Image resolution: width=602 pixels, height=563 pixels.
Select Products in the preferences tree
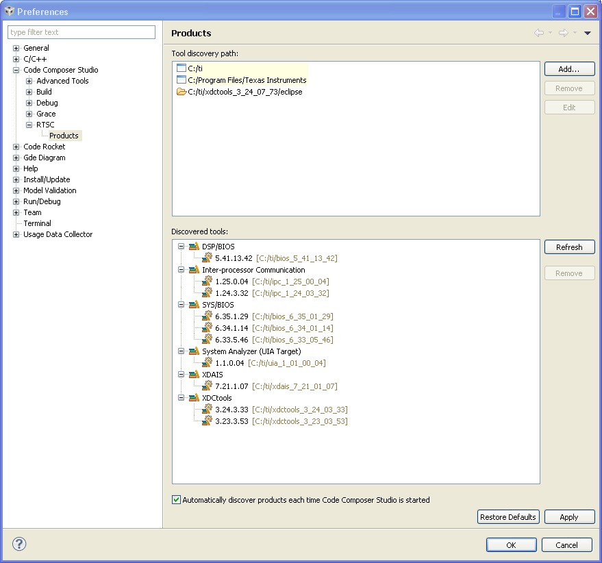coord(64,136)
